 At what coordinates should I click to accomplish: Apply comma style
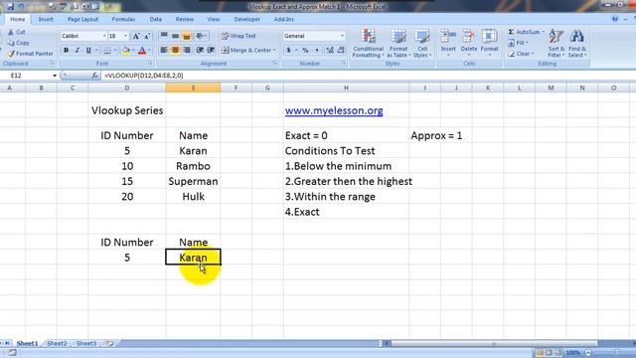[317, 51]
